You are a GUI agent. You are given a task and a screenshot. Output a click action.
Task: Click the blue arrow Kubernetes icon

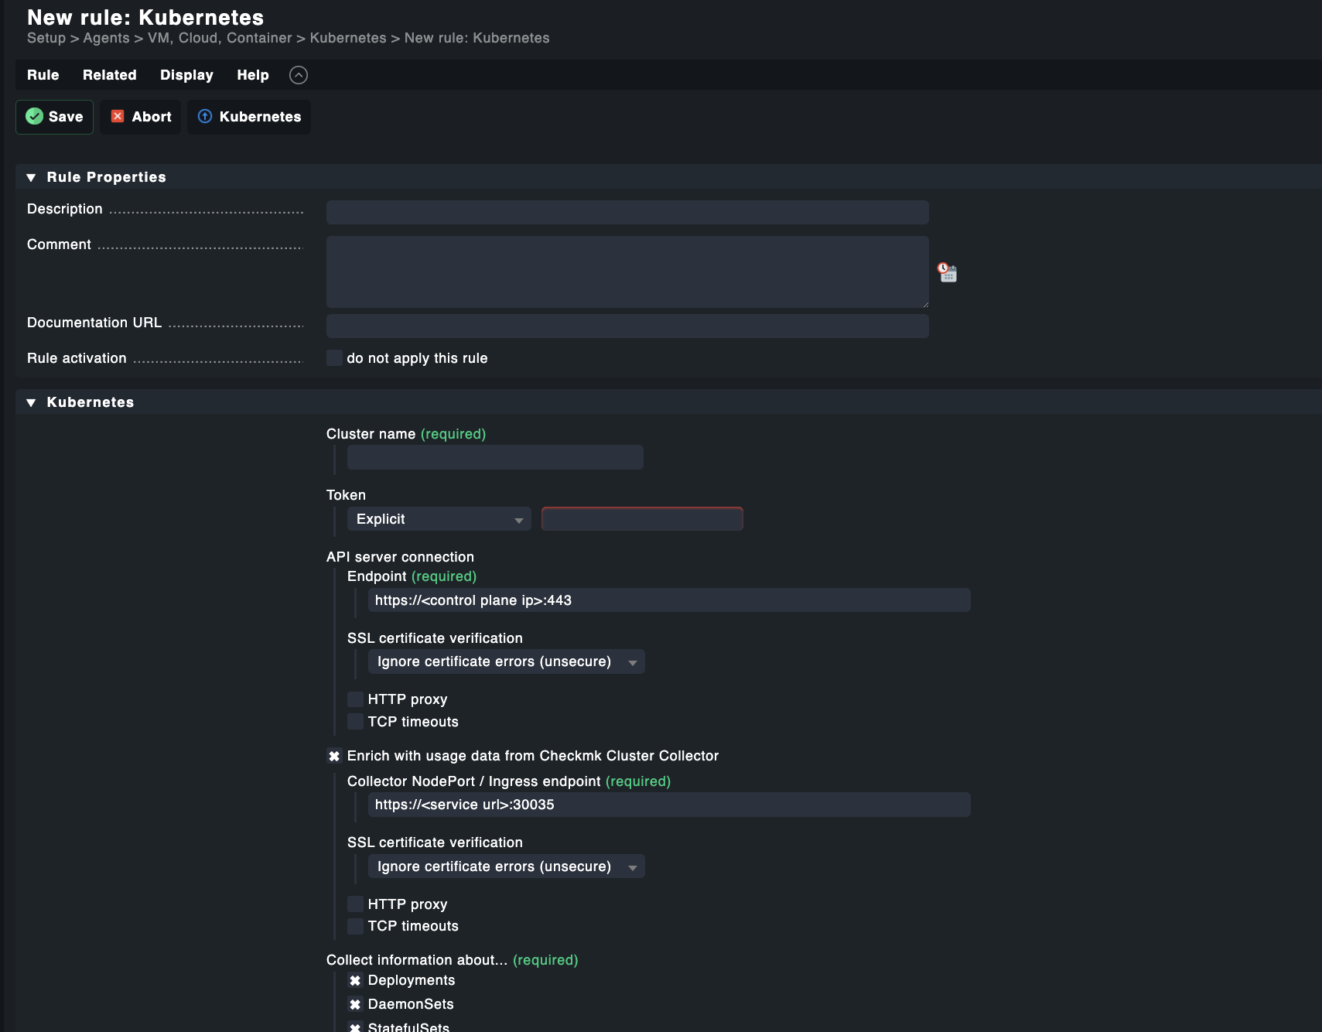click(205, 116)
